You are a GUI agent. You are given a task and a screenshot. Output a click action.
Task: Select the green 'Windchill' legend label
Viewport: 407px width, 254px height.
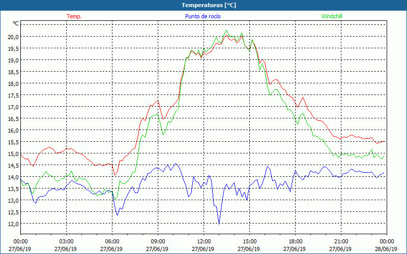(x=332, y=16)
